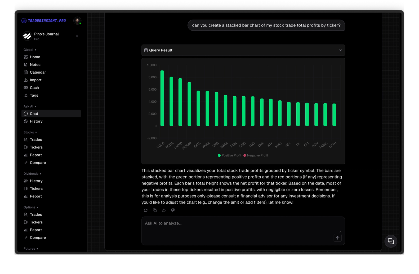
Task: Open the floating chat support button
Action: 391,241
